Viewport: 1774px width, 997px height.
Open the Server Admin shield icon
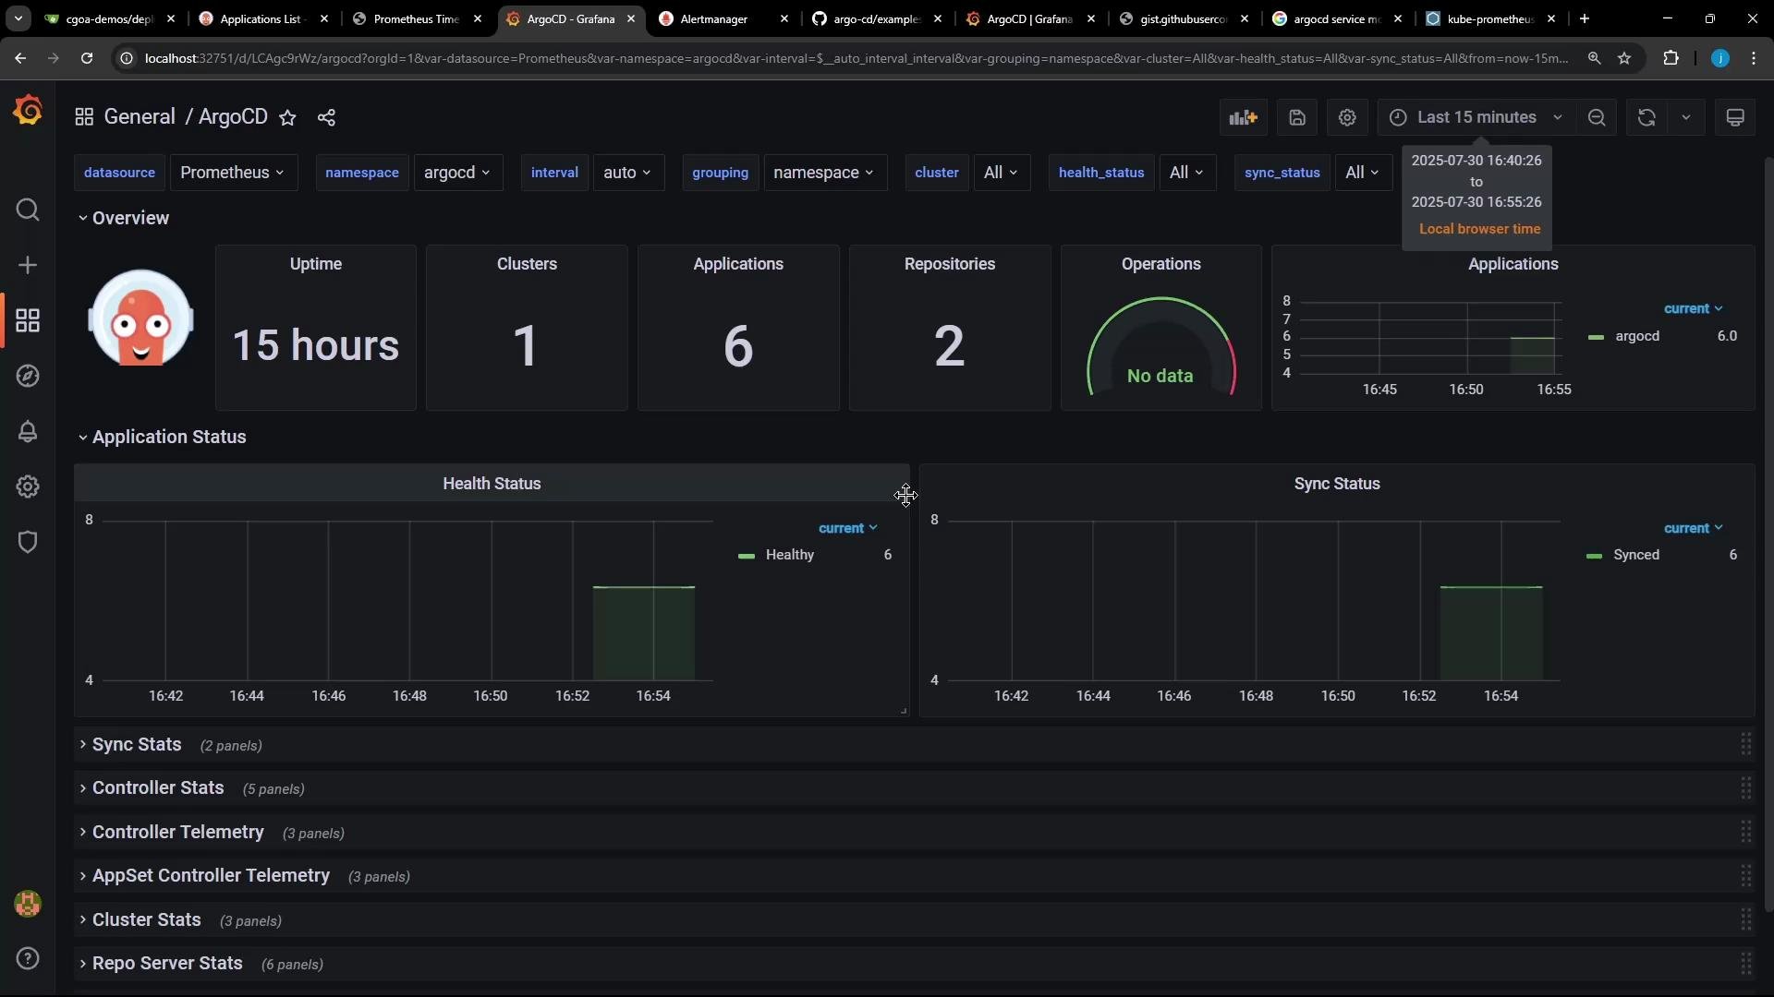pyautogui.click(x=28, y=542)
